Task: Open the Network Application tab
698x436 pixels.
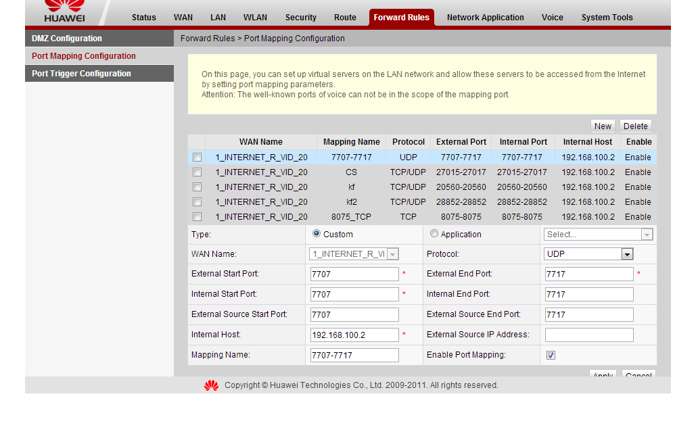Action: (x=485, y=18)
